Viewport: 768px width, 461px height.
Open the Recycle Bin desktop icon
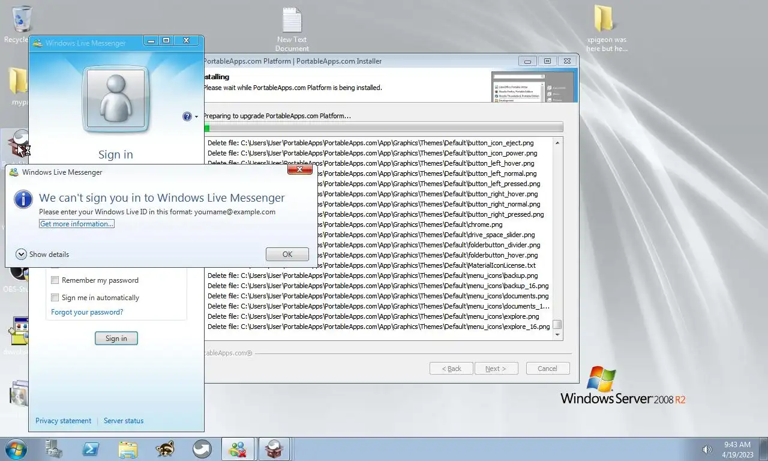[x=22, y=19]
